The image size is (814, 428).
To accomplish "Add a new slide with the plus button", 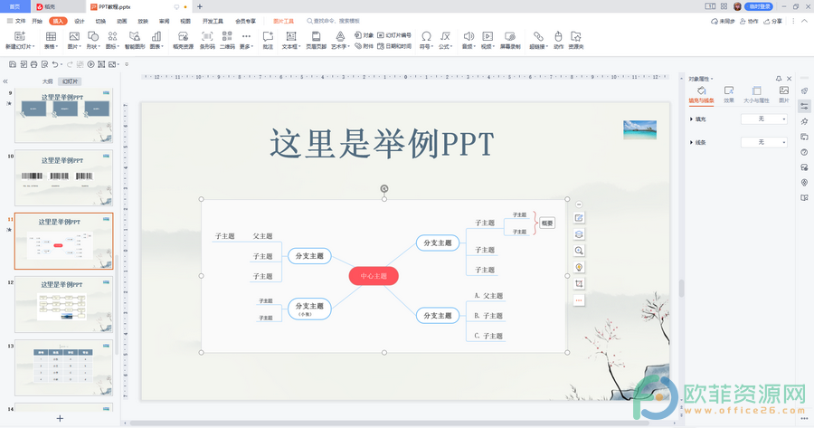I will pyautogui.click(x=60, y=418).
